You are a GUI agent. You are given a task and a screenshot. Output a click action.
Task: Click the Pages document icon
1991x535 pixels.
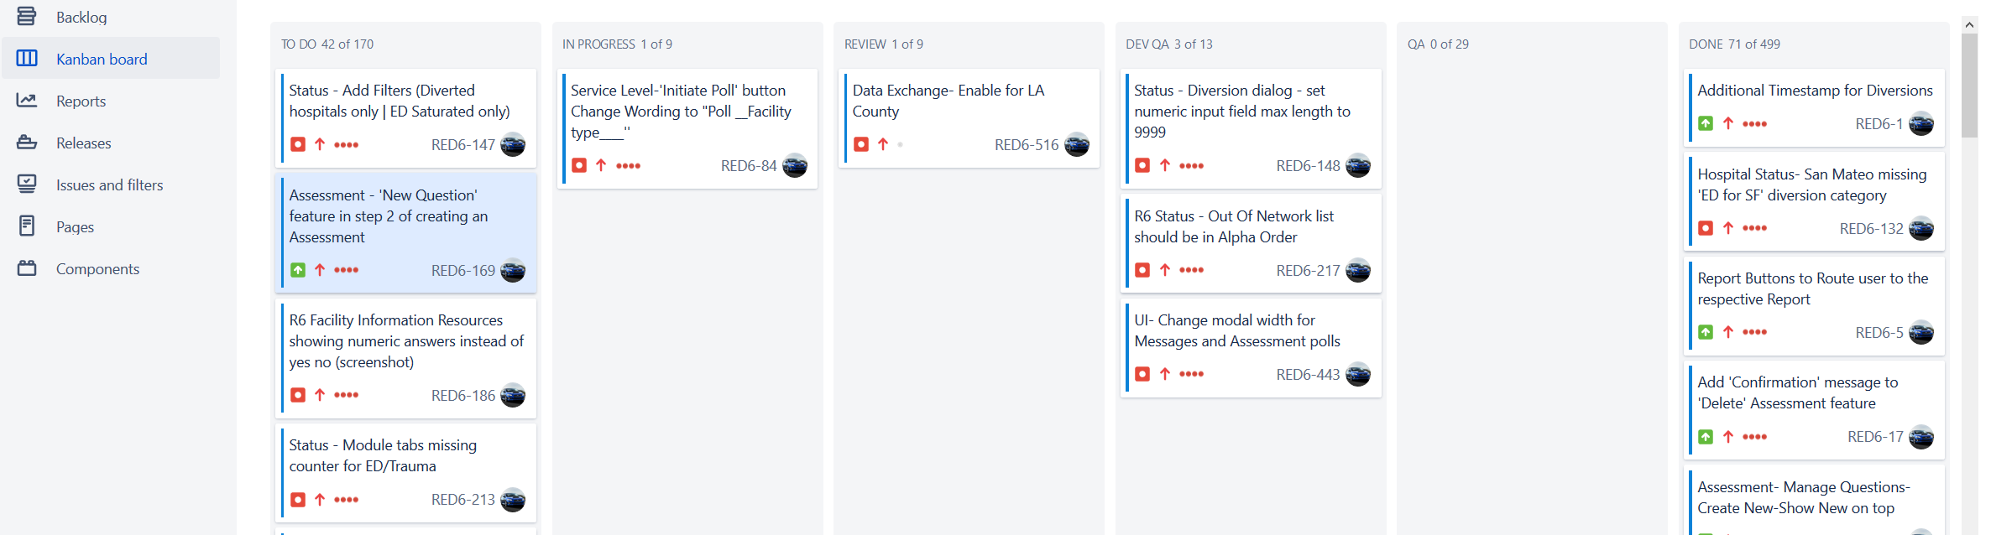tap(27, 226)
